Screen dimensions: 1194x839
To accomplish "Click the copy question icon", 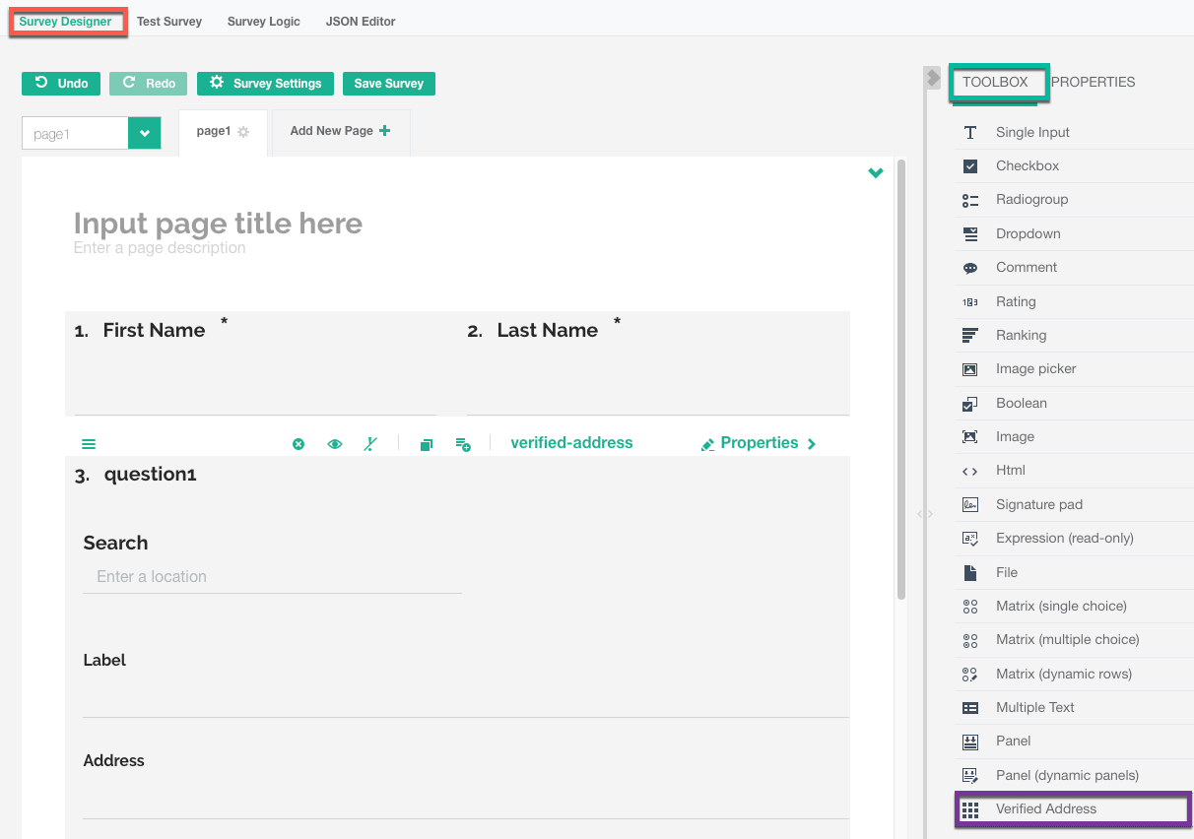I will [427, 444].
